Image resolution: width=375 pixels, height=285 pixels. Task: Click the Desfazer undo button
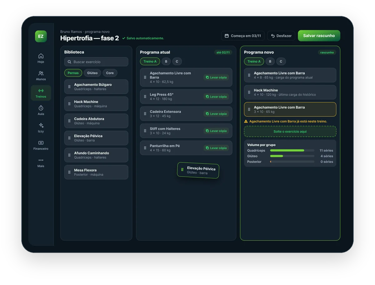(281, 36)
